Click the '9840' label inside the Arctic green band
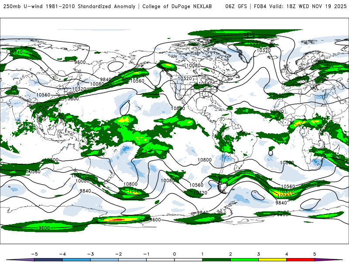 pos(249,35)
